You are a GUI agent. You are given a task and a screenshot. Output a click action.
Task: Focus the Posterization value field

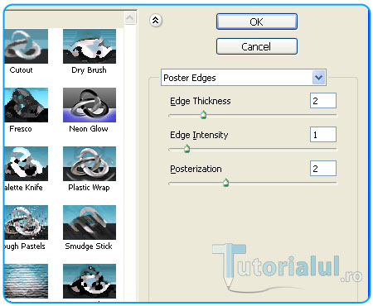point(323,169)
